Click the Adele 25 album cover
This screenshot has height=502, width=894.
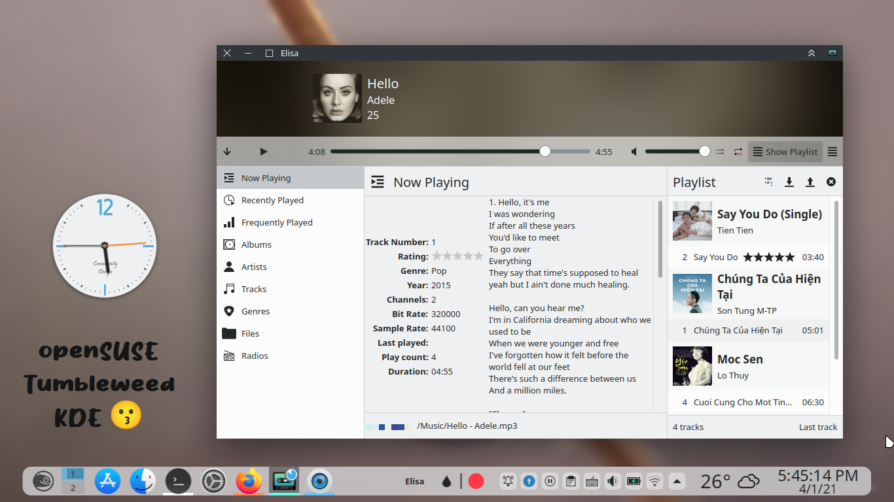[x=337, y=98]
